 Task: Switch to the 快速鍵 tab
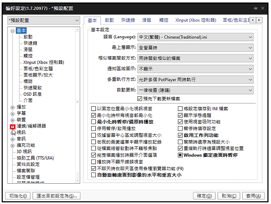tap(128, 20)
